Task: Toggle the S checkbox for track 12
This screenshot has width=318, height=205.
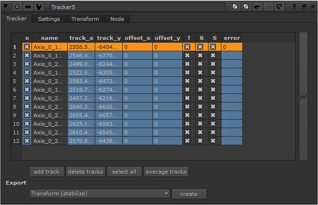Action: [x=213, y=141]
